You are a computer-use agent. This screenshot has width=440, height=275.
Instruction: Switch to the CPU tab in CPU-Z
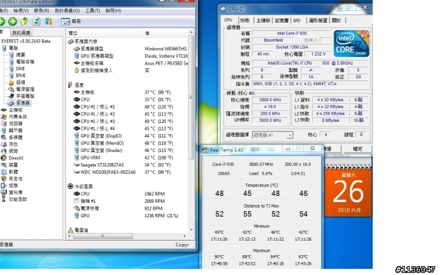click(228, 20)
